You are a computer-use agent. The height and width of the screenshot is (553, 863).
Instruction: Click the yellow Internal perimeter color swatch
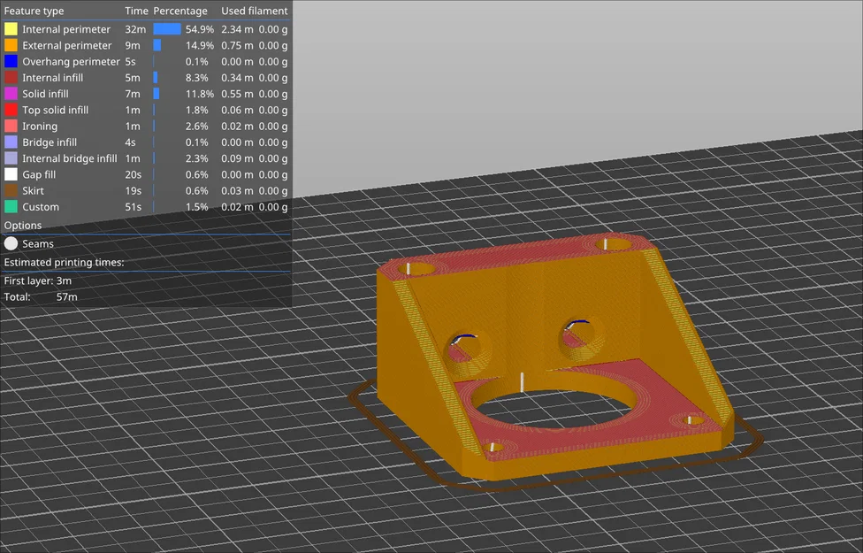coord(11,29)
